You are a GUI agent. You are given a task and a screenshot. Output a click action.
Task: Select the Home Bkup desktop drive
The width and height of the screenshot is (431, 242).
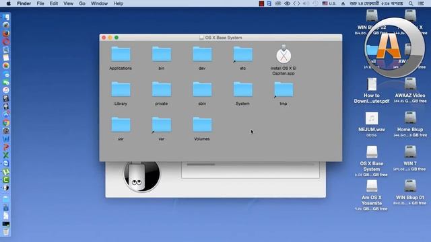[410, 118]
